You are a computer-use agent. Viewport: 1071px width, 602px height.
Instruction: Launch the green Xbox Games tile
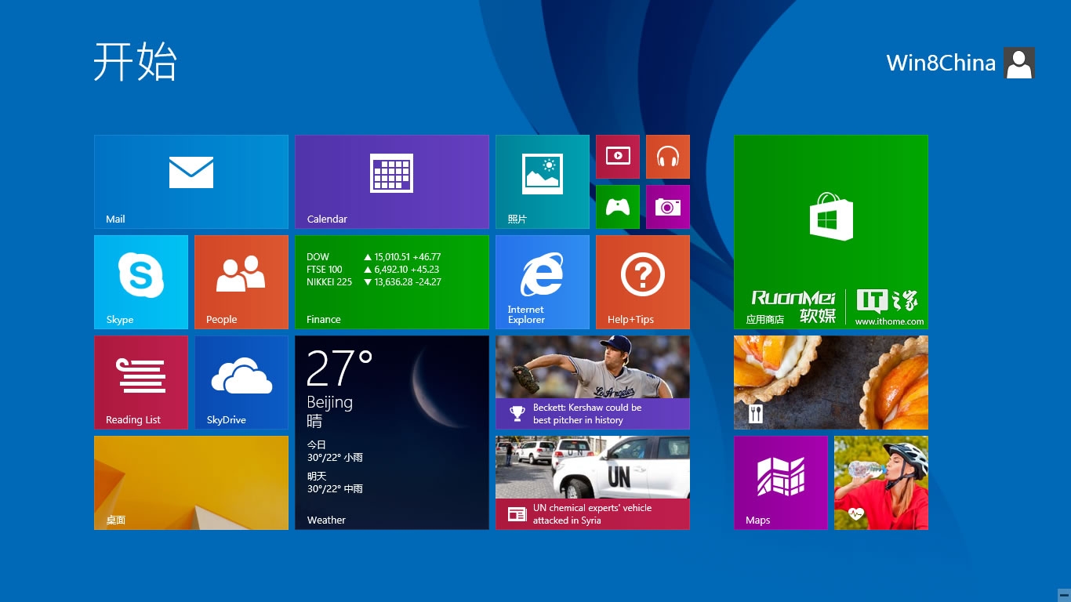(617, 207)
